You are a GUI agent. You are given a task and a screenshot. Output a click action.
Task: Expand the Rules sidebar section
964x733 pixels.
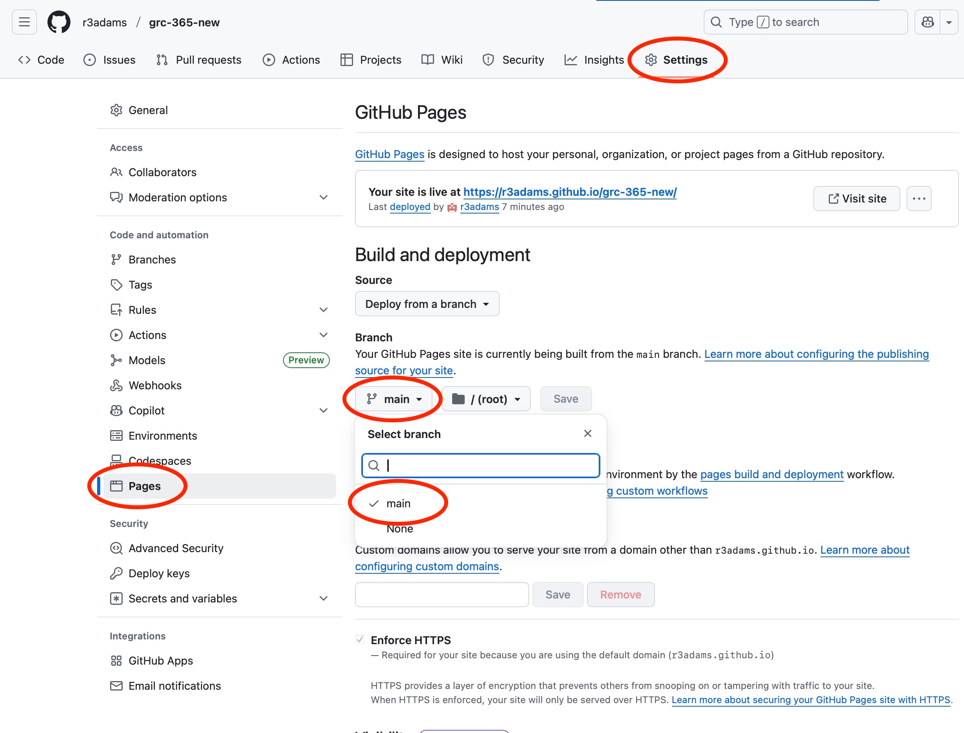point(219,310)
